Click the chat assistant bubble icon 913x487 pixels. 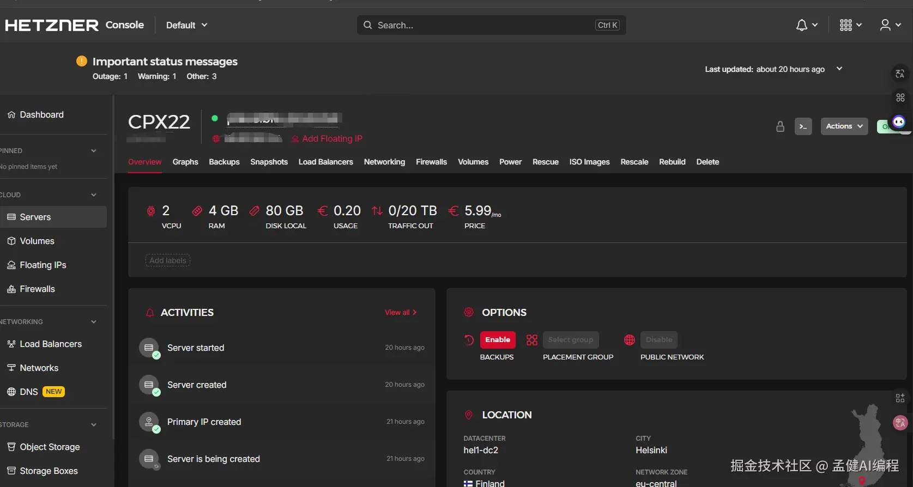point(899,121)
